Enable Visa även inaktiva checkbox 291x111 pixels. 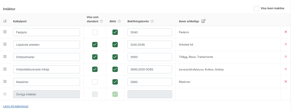click(257, 8)
